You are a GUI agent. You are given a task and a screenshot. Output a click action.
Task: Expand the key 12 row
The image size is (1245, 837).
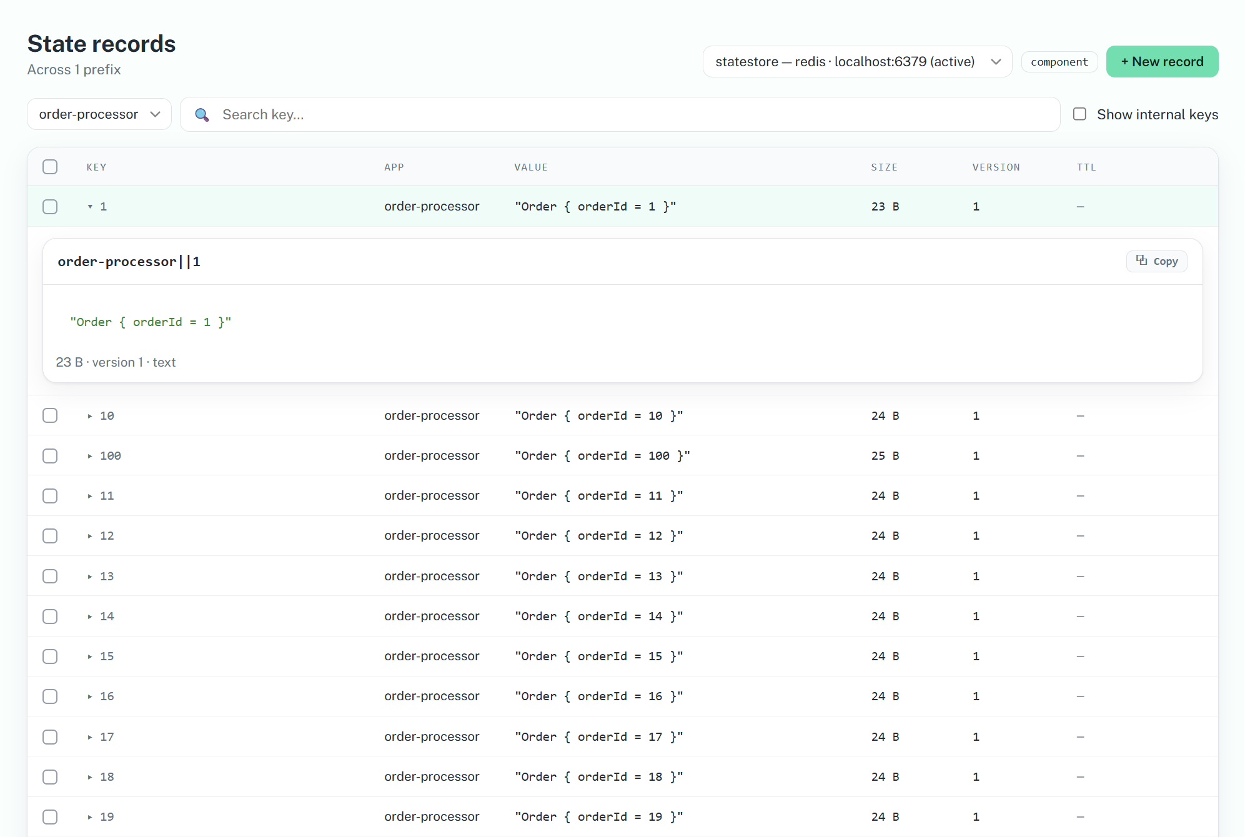pos(90,536)
